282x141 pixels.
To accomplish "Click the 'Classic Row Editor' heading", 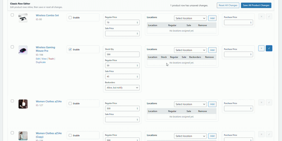I will pos(20,4).
